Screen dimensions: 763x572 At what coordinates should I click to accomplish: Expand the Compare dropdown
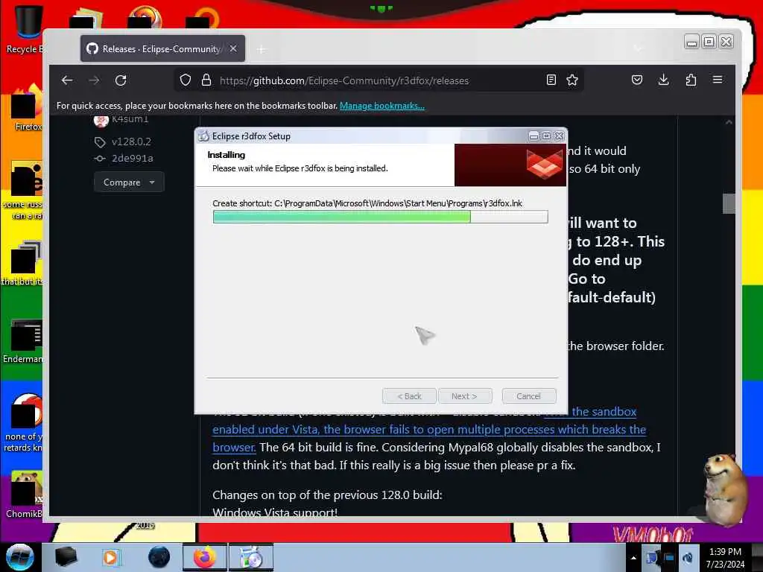[129, 182]
